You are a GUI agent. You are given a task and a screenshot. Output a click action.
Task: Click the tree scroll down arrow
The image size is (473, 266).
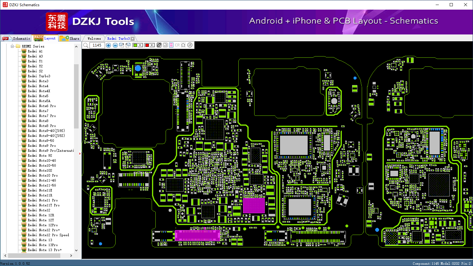coord(76,250)
